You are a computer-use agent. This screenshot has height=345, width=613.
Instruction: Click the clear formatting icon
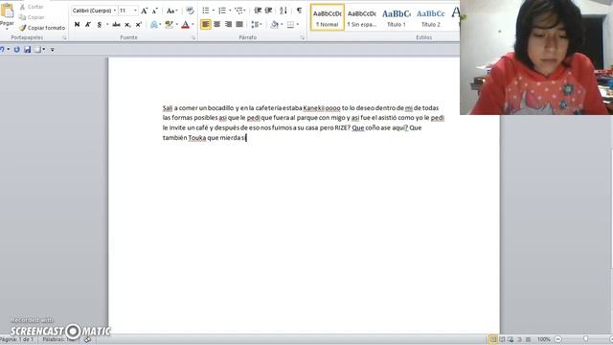click(x=190, y=11)
